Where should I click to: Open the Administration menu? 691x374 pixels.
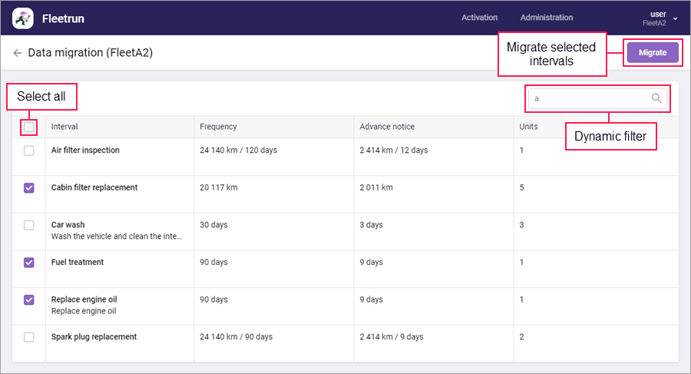coord(547,18)
